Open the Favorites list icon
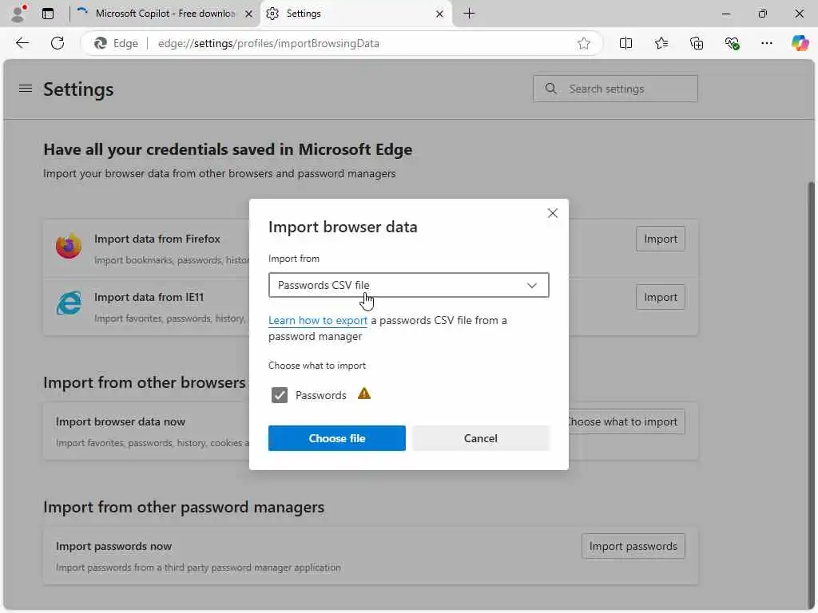Viewport: 818px width, 613px height. point(661,43)
